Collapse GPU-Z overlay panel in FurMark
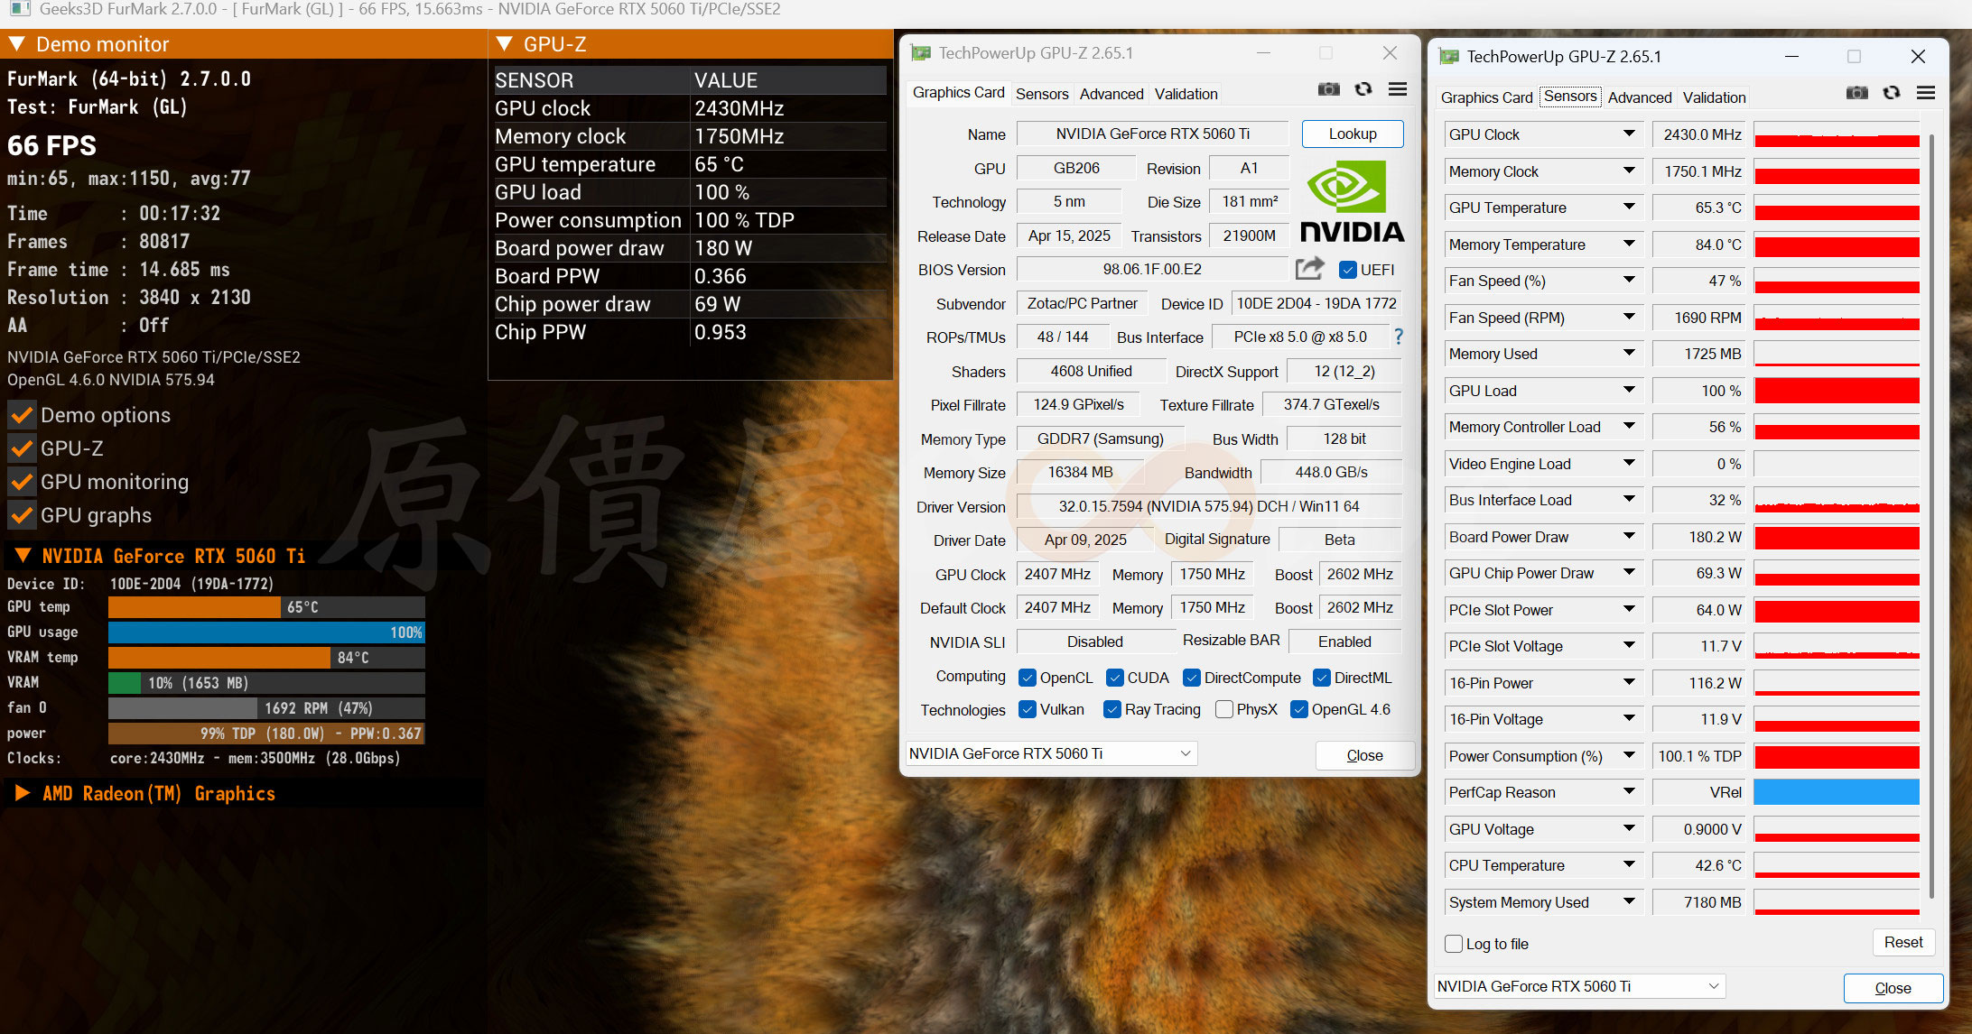The image size is (1972, 1034). [505, 43]
